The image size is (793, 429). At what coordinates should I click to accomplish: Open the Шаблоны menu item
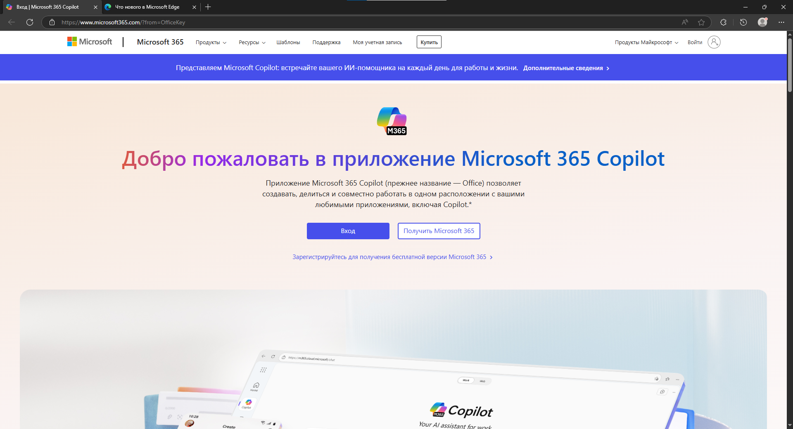[x=288, y=42]
